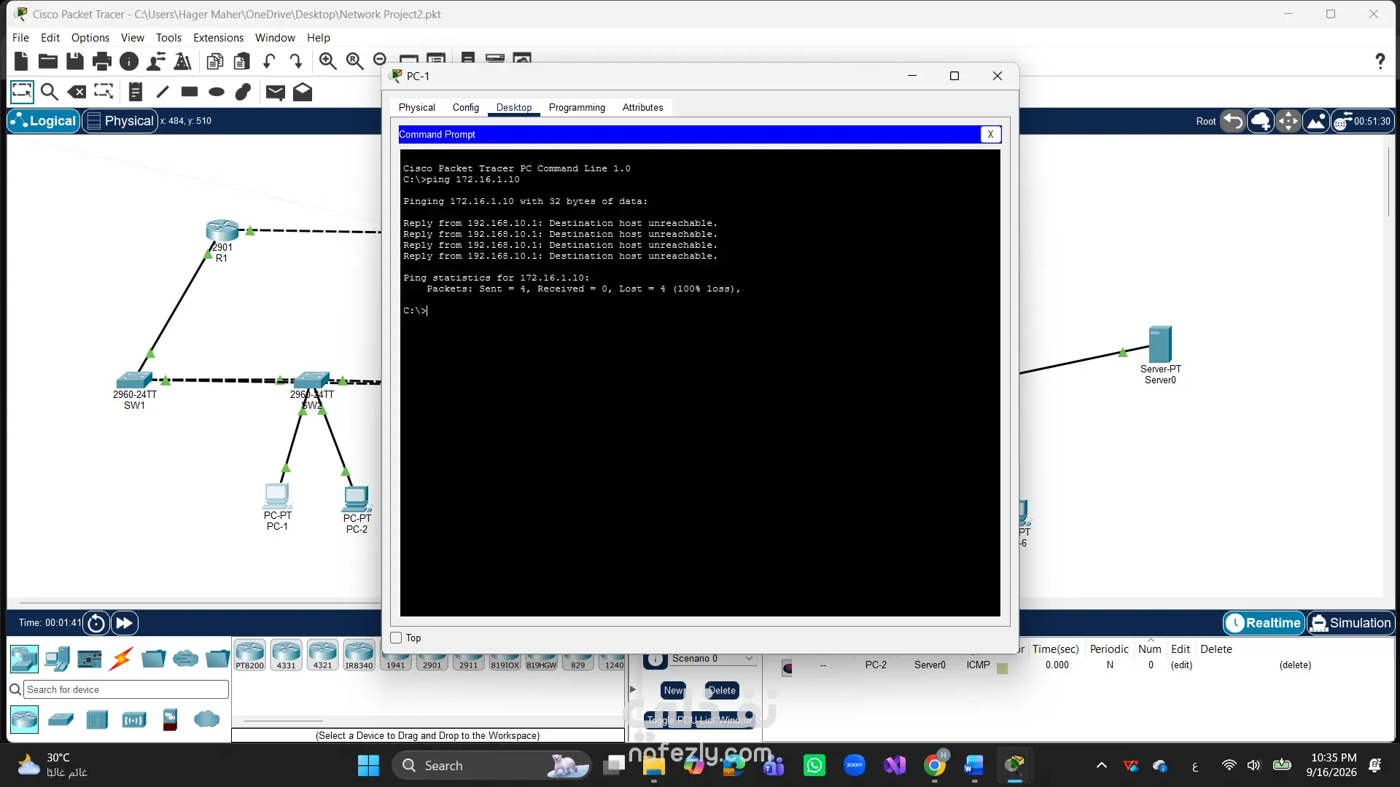Save the project with the floppy icon

coord(75,62)
